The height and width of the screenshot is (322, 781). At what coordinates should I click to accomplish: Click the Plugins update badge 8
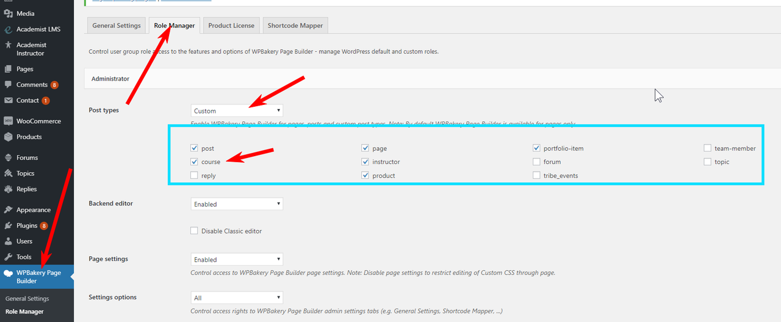pos(44,226)
